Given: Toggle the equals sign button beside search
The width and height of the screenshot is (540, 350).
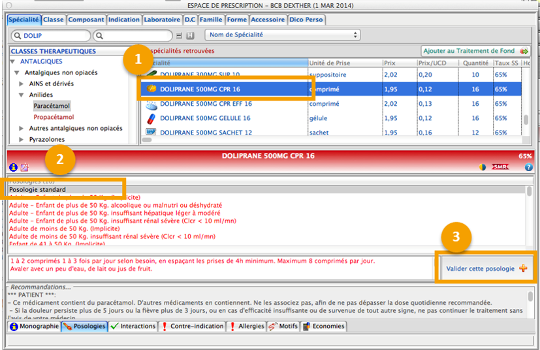Looking at the screenshot, I should (x=180, y=35).
